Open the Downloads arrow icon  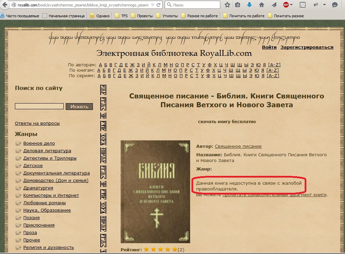click(x=249, y=5)
